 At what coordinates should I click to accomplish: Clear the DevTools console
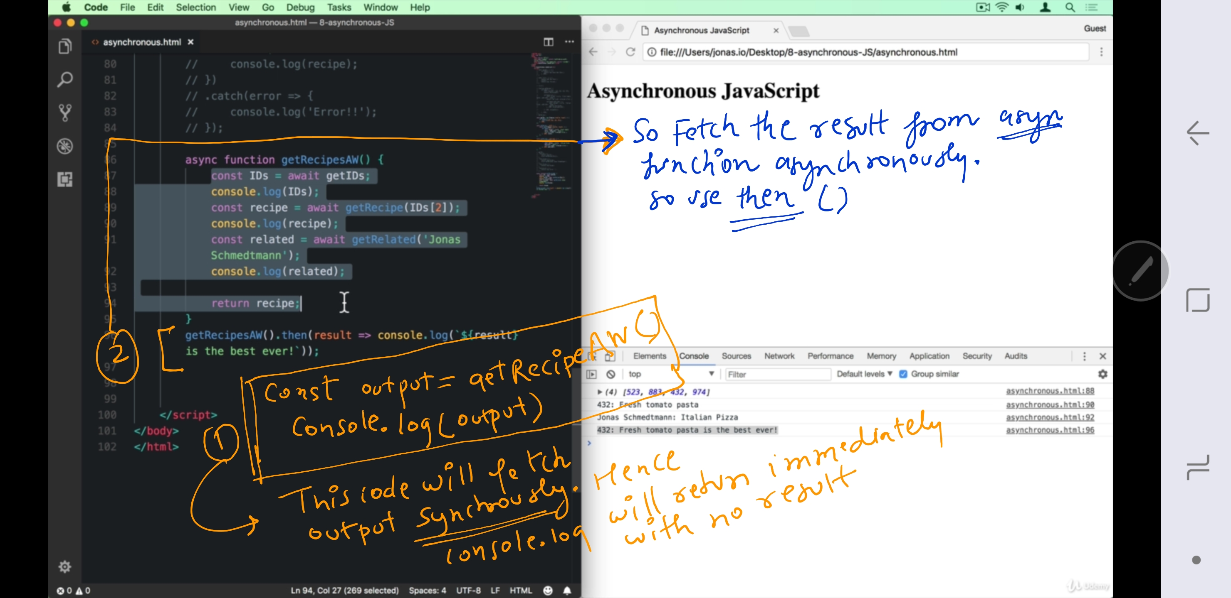tap(610, 374)
